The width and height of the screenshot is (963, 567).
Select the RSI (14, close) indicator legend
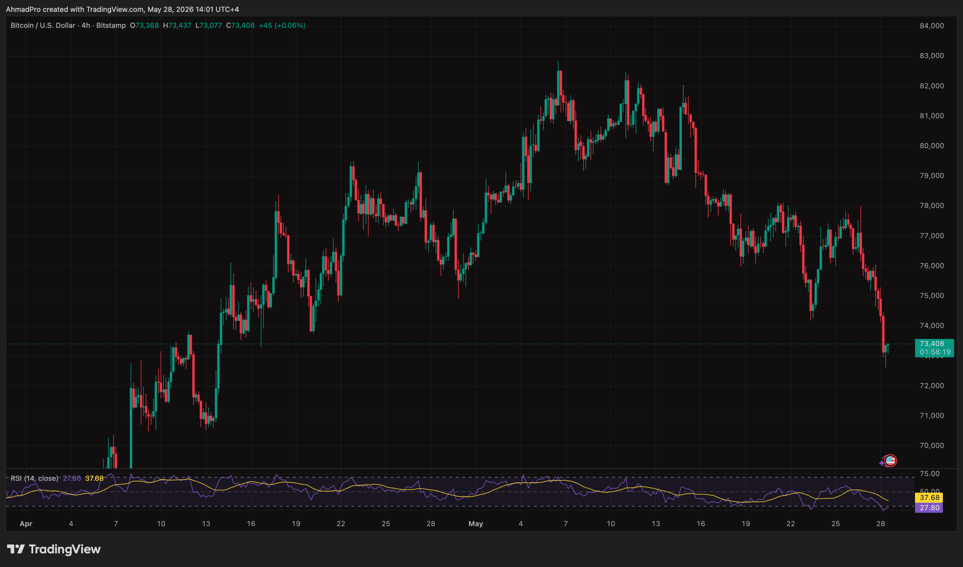click(34, 478)
